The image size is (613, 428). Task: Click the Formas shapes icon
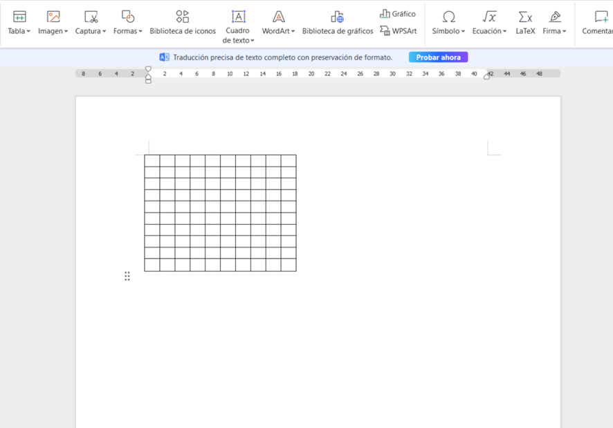127,17
